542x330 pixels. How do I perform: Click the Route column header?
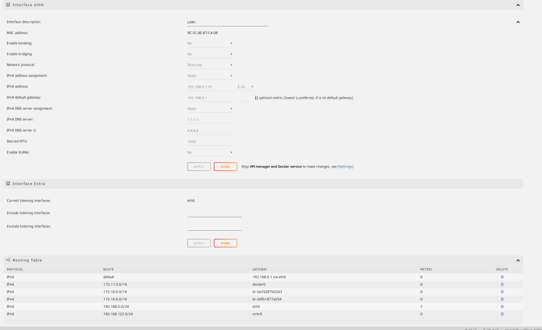pyautogui.click(x=108, y=269)
